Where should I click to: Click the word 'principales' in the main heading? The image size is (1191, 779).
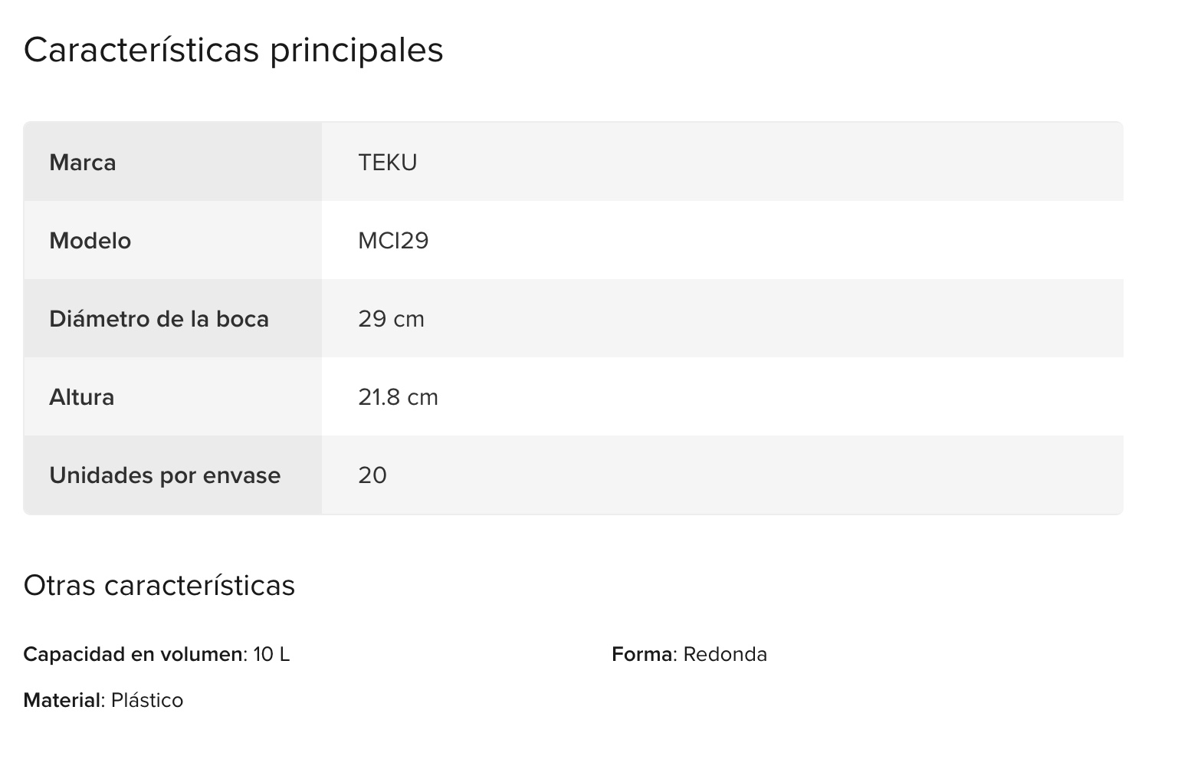356,51
